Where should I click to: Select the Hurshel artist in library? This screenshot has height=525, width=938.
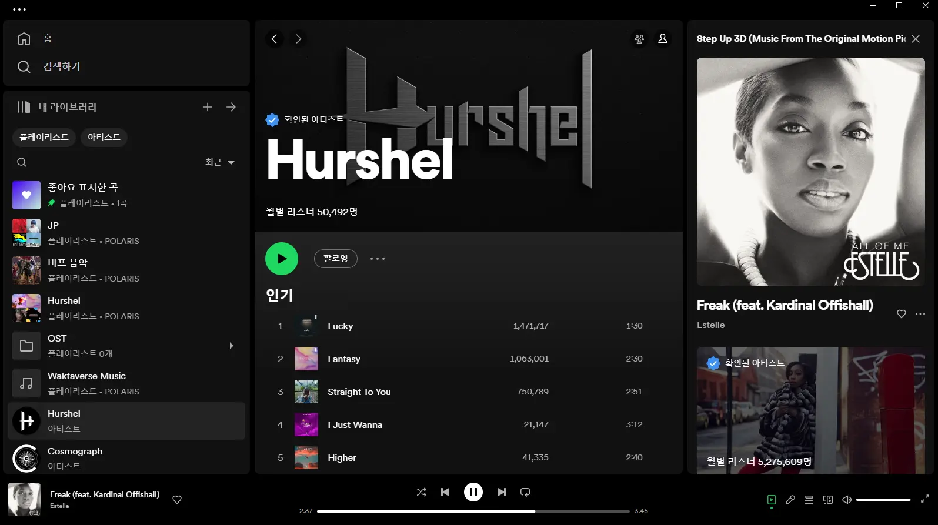(126, 421)
